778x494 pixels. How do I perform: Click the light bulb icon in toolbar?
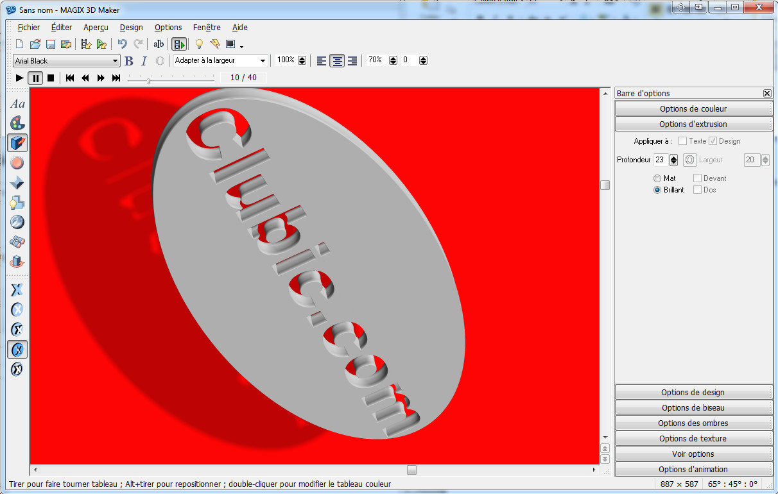click(x=199, y=44)
